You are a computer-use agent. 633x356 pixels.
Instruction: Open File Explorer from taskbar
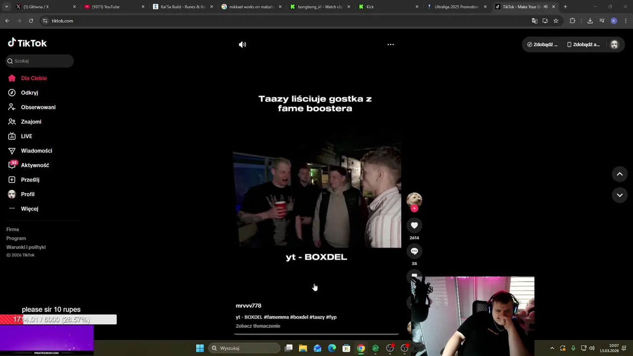coord(303,348)
